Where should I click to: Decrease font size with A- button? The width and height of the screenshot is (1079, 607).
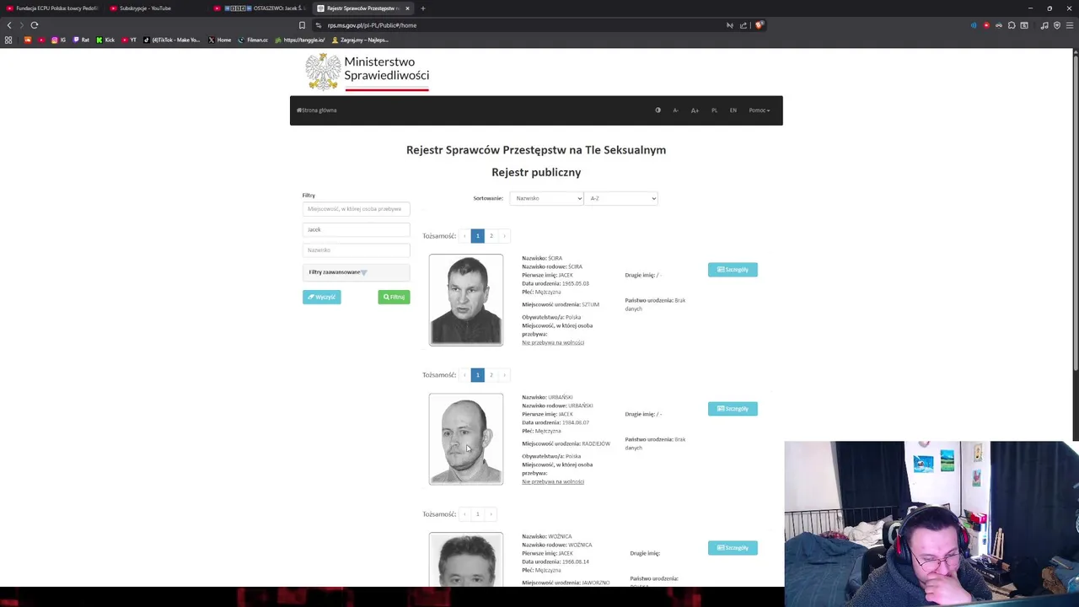tap(675, 110)
